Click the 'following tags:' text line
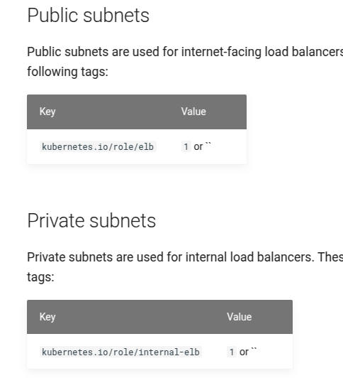The height and width of the screenshot is (378, 343). (67, 72)
